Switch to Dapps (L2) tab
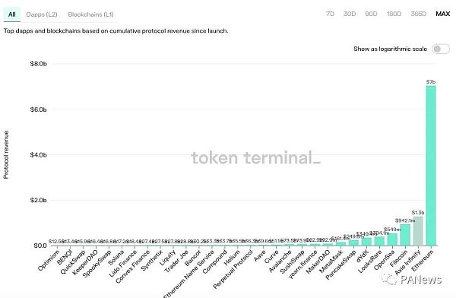The image size is (456, 298). (x=42, y=14)
